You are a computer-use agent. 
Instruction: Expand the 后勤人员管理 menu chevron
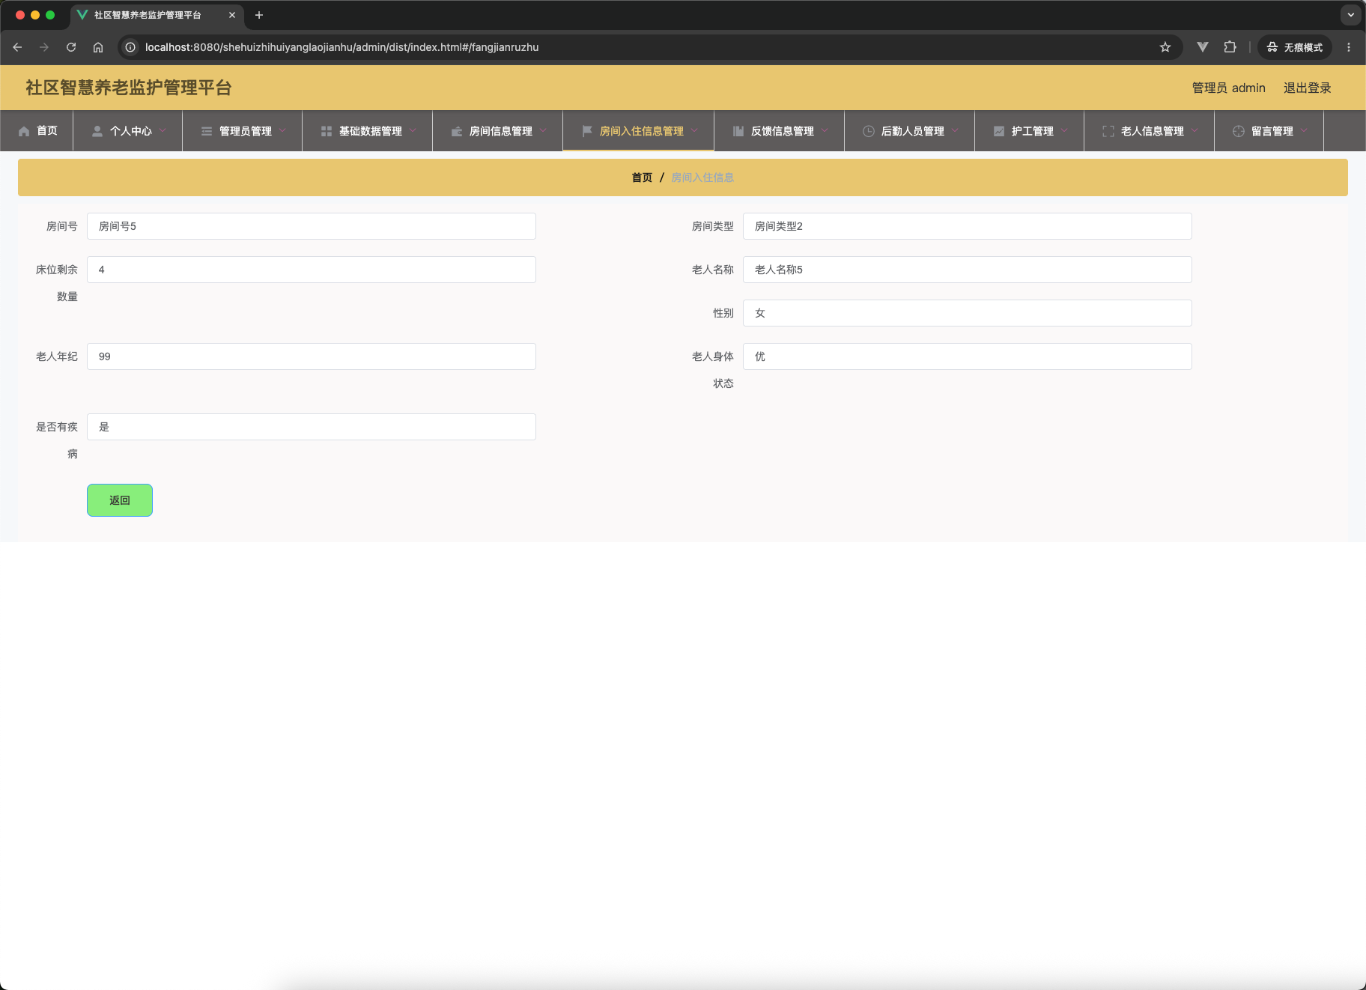pyautogui.click(x=955, y=130)
